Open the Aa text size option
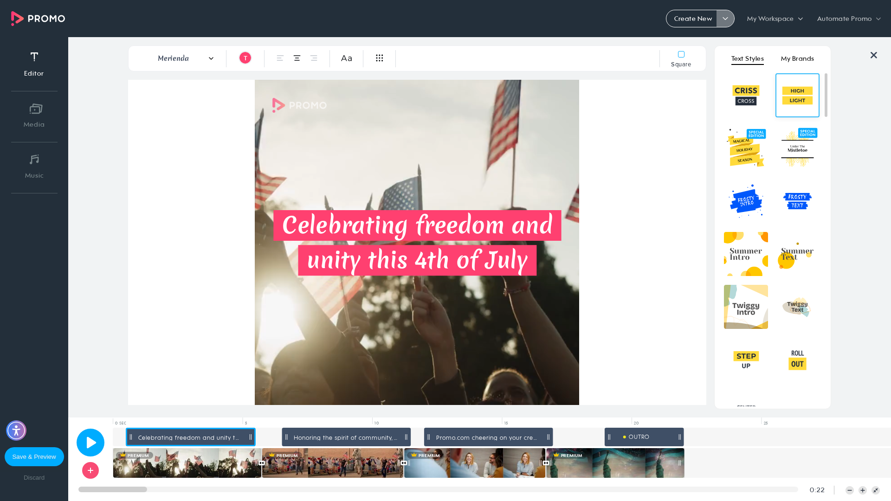 (x=347, y=58)
